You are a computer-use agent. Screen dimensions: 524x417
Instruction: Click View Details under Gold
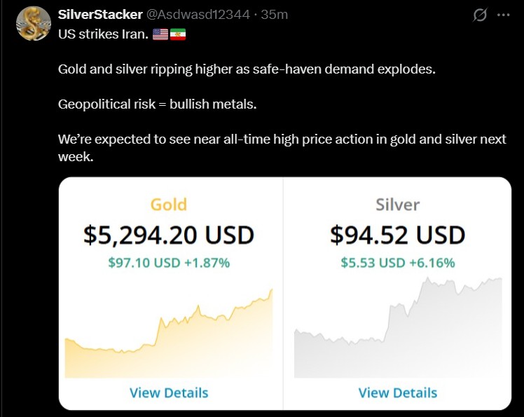[x=169, y=392]
